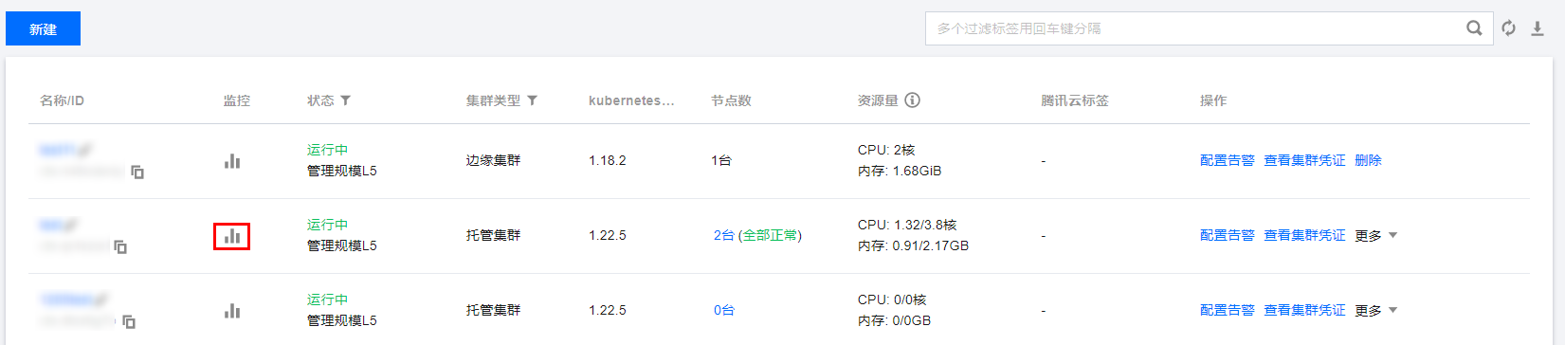Viewport: 1565px width, 345px height.
Task: Open the 状态 column filter
Action: (346, 100)
